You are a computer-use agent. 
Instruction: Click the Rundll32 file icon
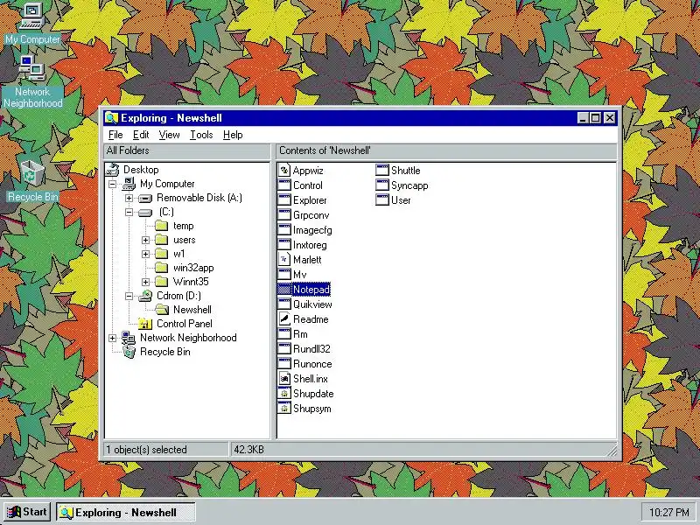[283, 348]
